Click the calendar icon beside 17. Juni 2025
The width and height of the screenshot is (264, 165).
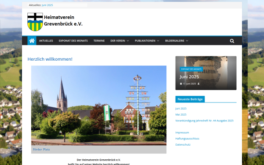coord(181,84)
